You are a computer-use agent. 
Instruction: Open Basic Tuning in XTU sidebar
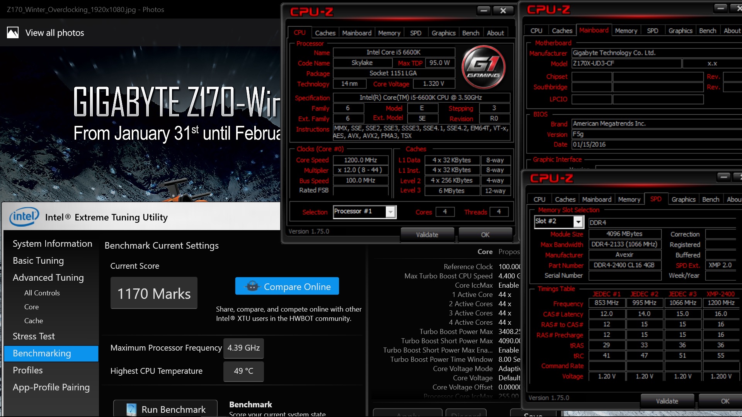point(38,260)
